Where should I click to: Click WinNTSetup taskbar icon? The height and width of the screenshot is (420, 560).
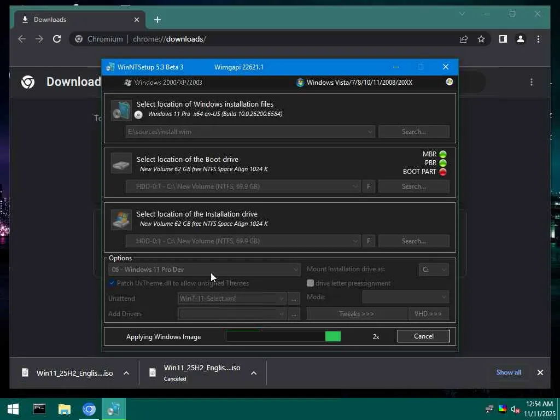(x=114, y=409)
